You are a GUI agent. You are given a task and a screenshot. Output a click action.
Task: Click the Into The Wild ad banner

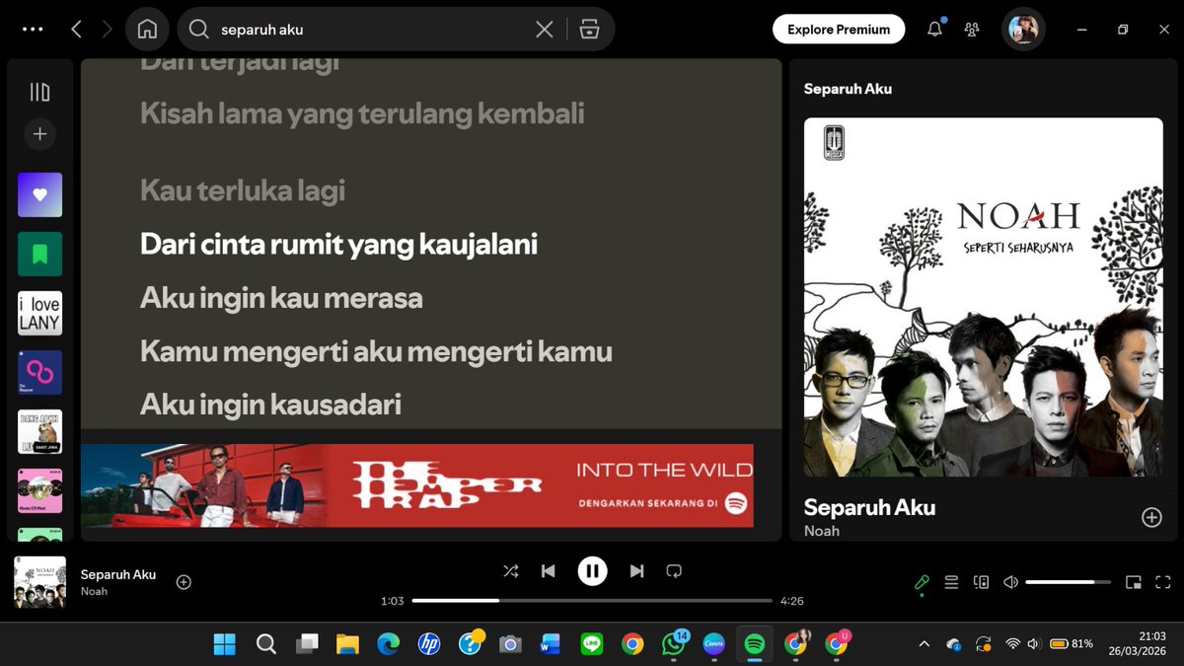click(417, 485)
